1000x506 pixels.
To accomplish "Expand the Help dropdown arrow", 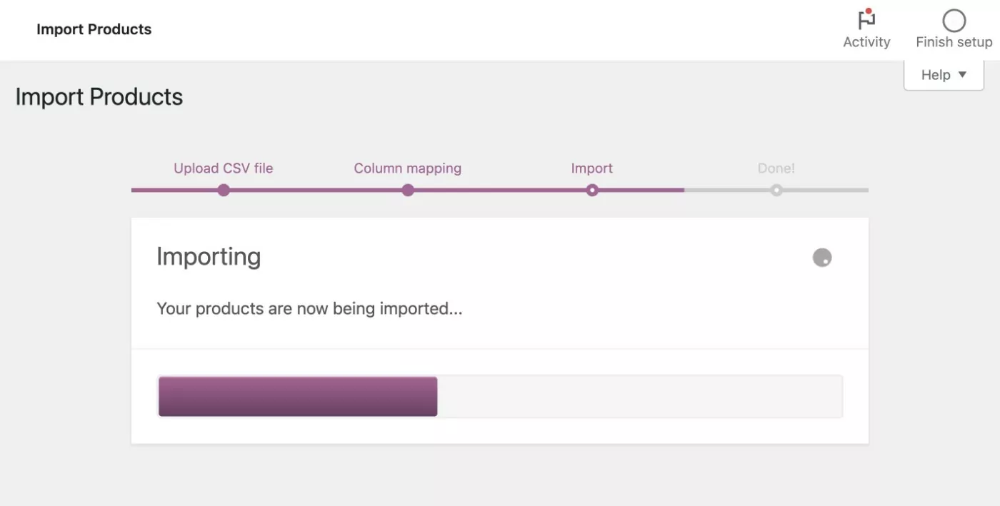I will [962, 75].
